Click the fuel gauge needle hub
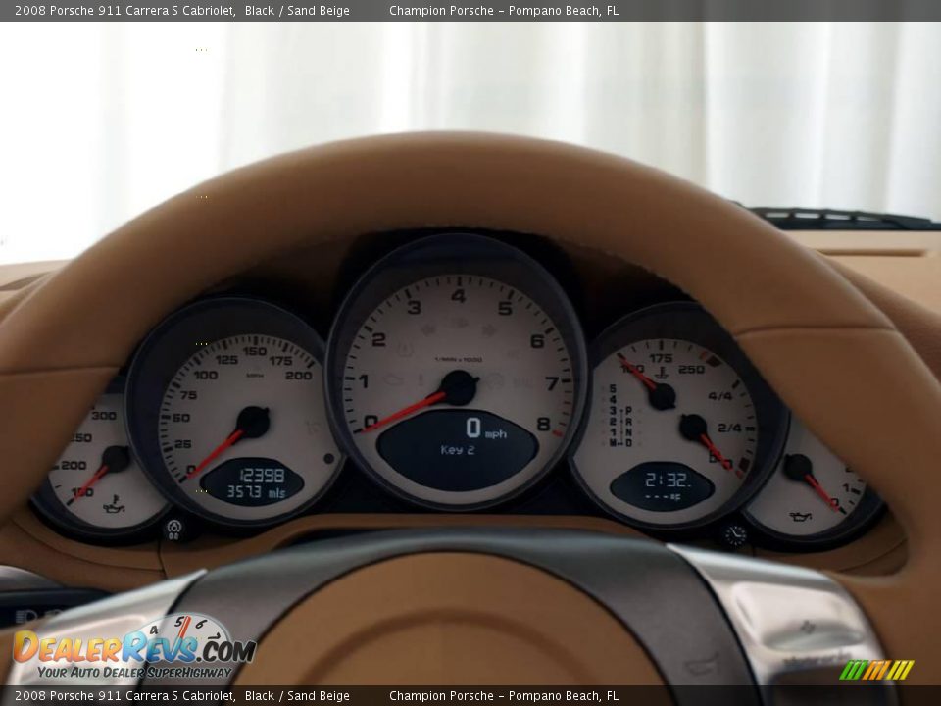This screenshot has width=941, height=706. (693, 427)
